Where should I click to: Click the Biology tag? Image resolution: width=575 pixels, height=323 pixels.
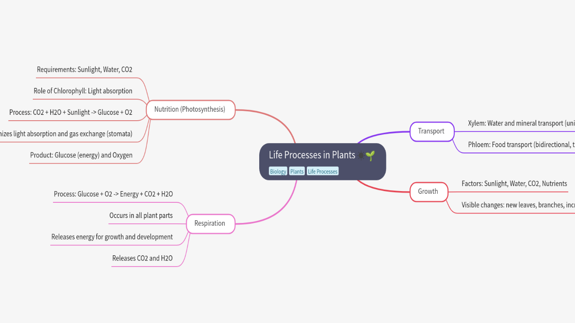coord(278,171)
